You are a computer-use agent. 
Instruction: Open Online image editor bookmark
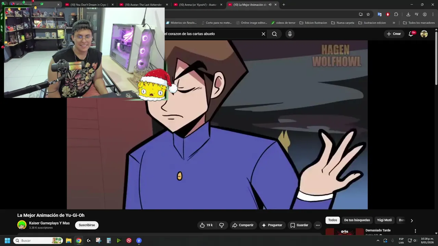(x=252, y=23)
